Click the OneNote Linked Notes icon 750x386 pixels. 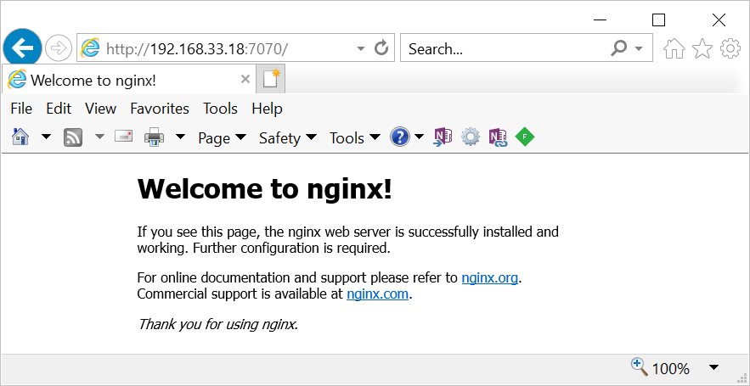[498, 137]
